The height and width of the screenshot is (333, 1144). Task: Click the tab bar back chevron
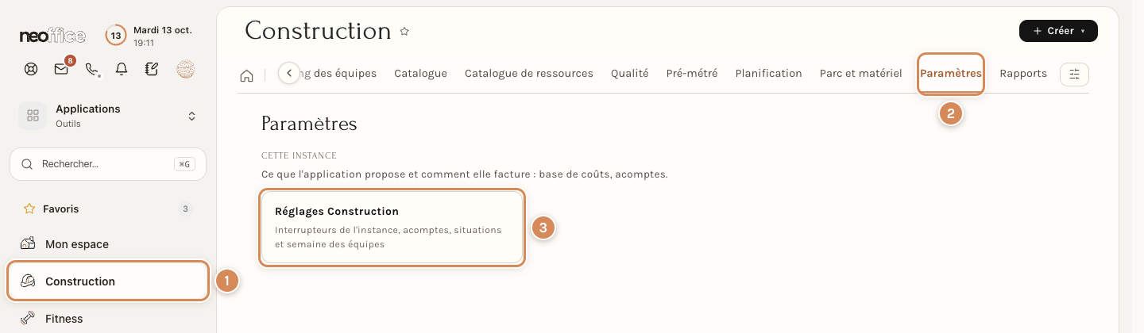click(x=289, y=73)
